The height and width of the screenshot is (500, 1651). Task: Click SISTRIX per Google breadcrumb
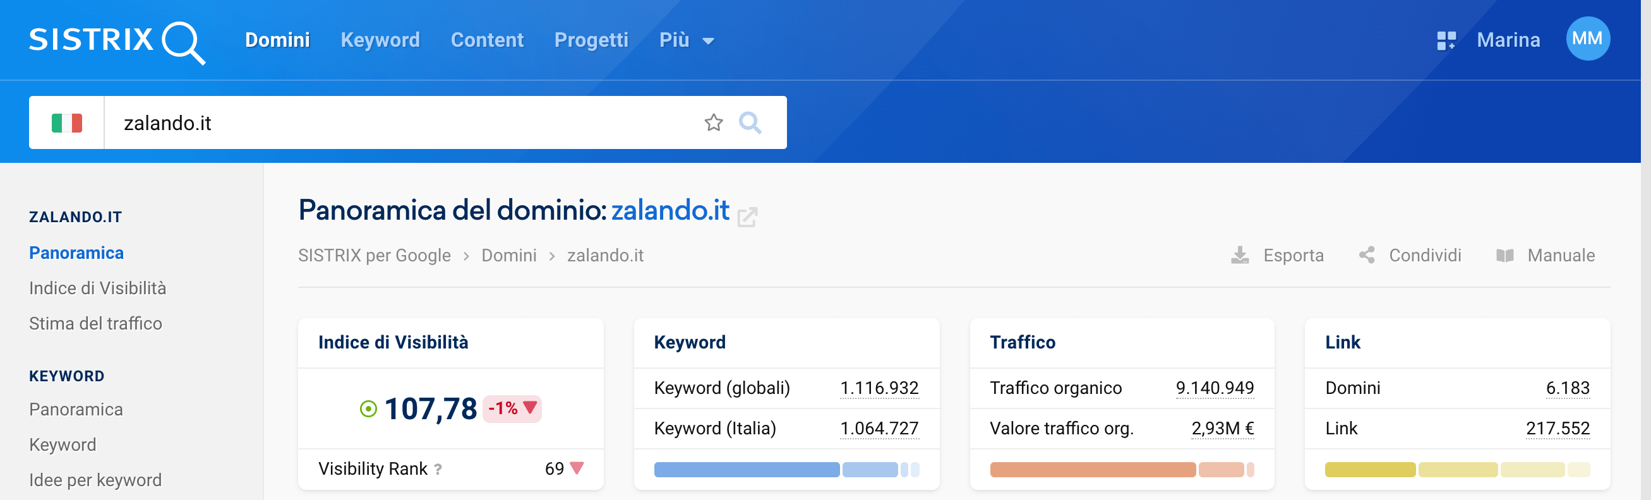tap(375, 255)
